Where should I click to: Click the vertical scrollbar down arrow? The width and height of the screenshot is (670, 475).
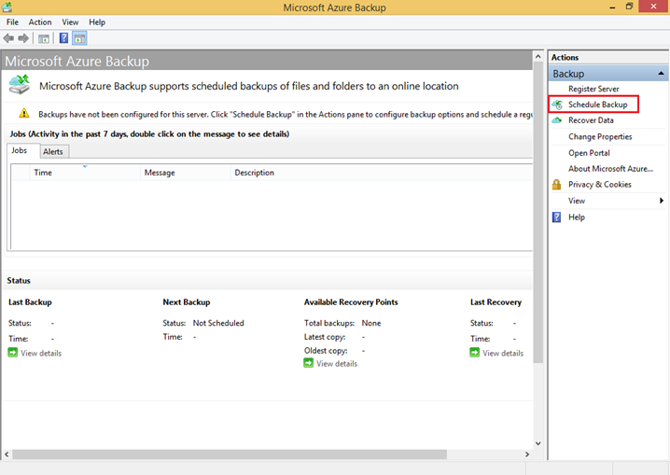click(538, 443)
